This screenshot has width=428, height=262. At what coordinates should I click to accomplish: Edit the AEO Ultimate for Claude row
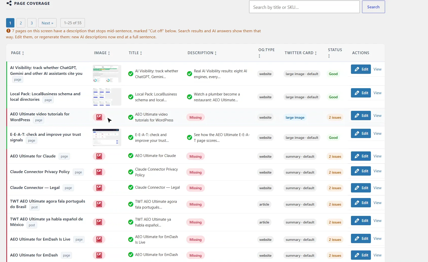tap(361, 156)
